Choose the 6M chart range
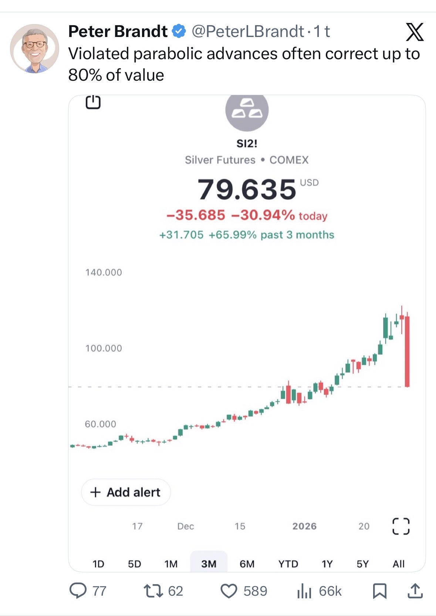 click(x=247, y=564)
